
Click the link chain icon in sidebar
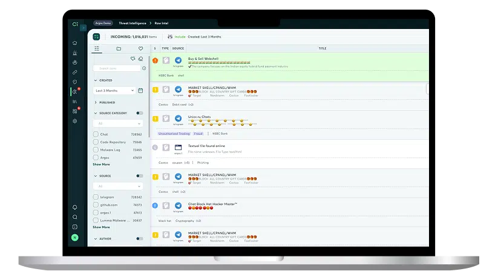click(75, 72)
